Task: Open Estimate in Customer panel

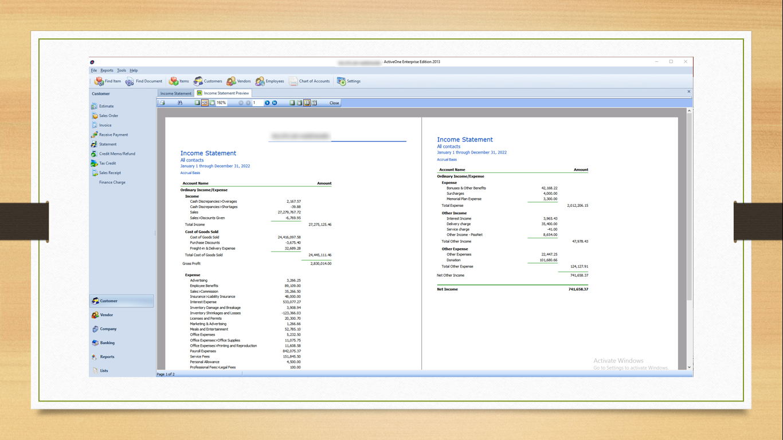Action: pos(103,106)
